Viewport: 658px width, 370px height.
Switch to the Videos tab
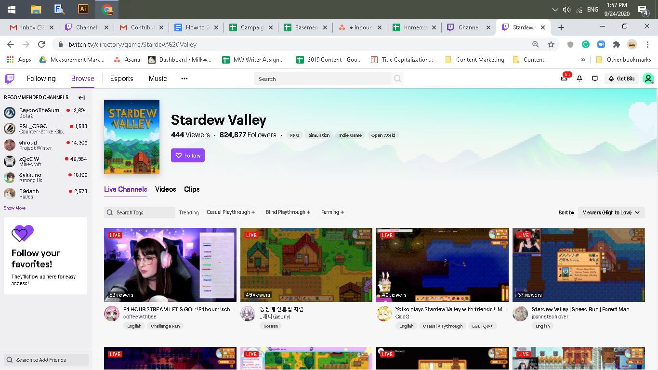point(166,189)
